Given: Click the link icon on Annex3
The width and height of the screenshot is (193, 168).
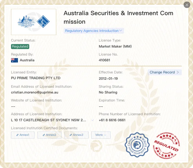Looking at the screenshot, I should (x=71, y=135).
